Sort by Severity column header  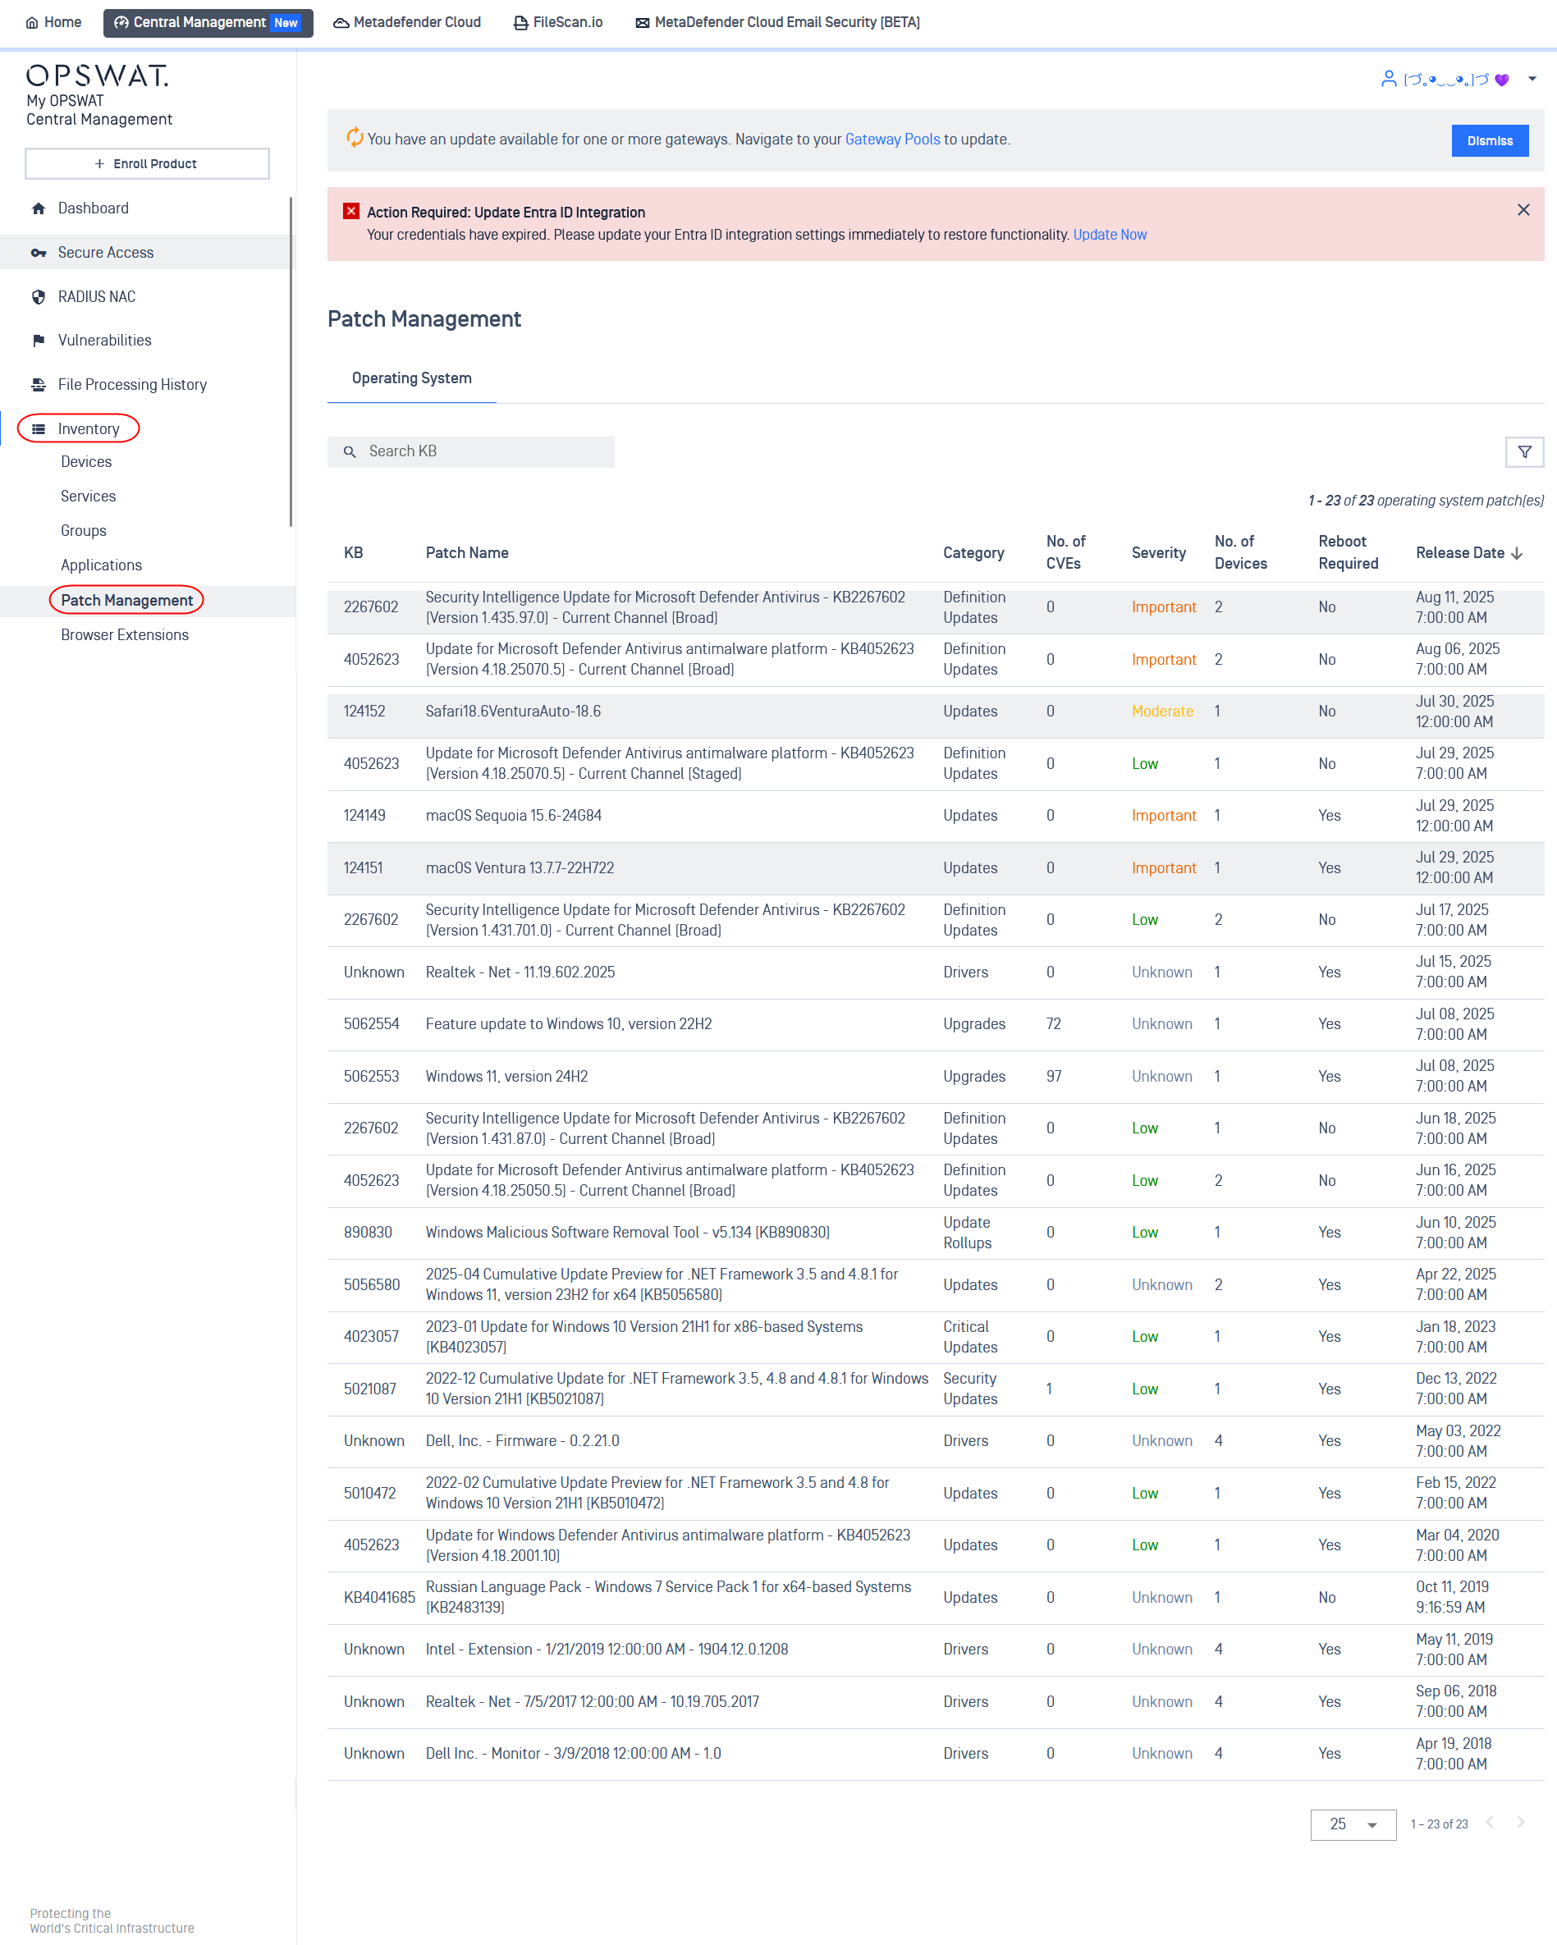pyautogui.click(x=1158, y=553)
